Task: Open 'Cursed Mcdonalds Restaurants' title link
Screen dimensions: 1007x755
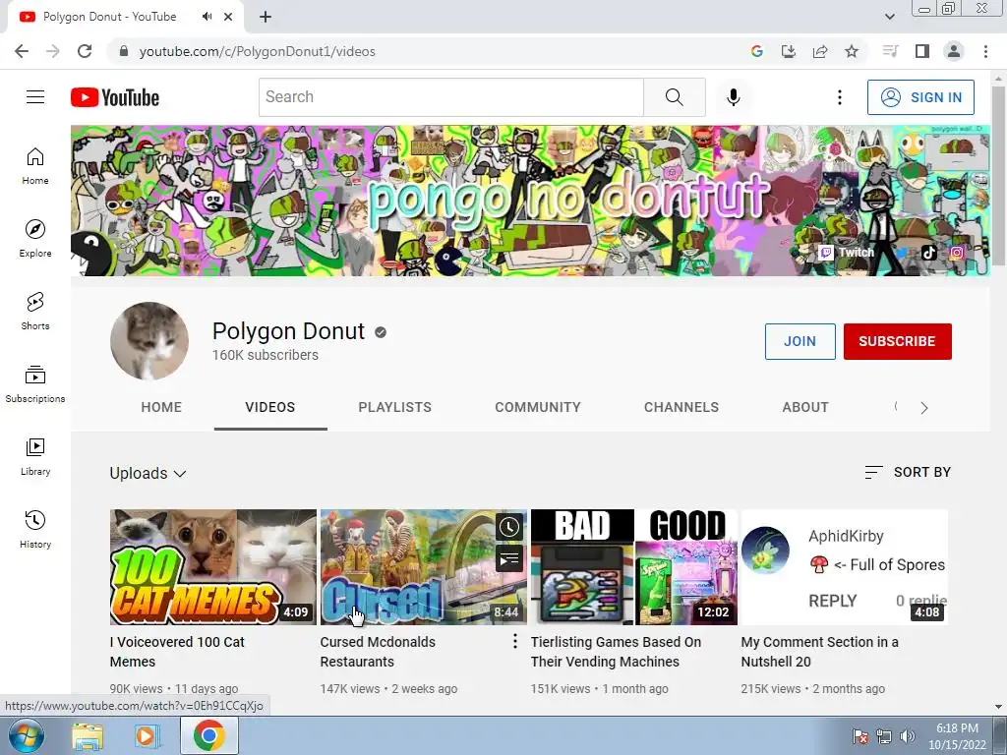Action: pos(378,651)
